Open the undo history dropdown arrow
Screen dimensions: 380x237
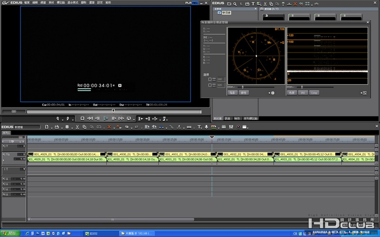[x=132, y=128]
